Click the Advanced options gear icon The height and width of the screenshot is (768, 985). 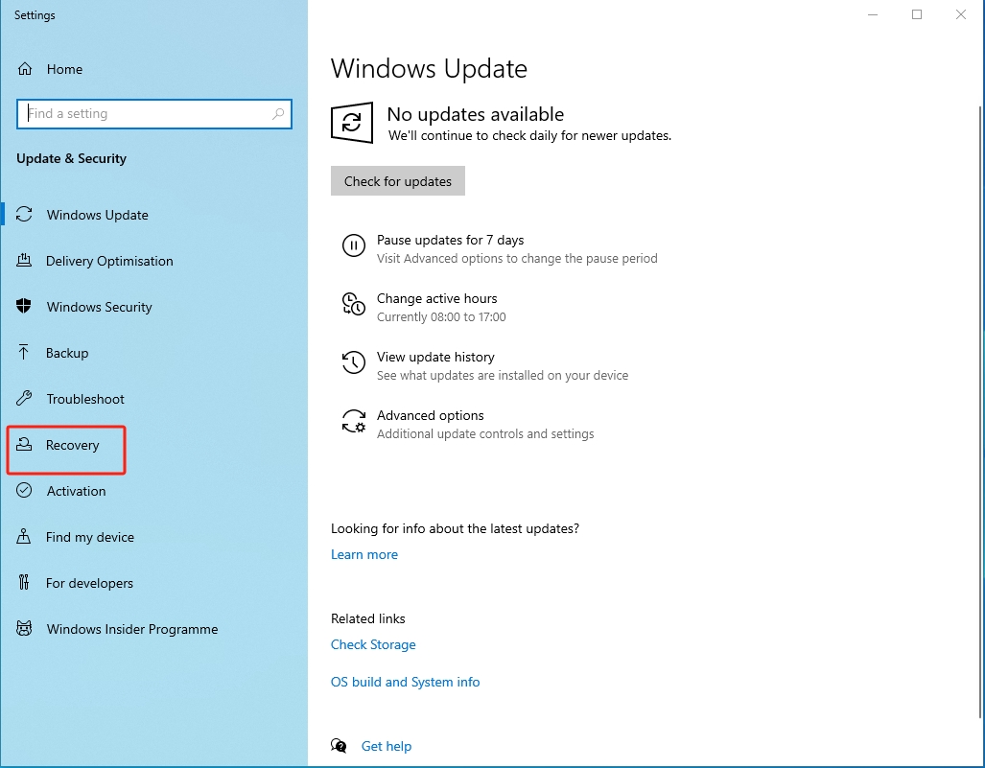coord(354,421)
